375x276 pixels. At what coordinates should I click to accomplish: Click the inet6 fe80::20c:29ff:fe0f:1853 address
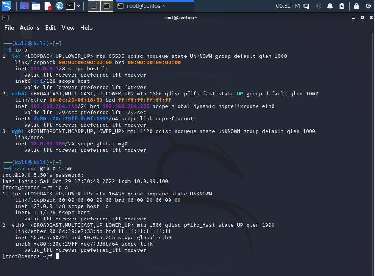tap(71, 118)
